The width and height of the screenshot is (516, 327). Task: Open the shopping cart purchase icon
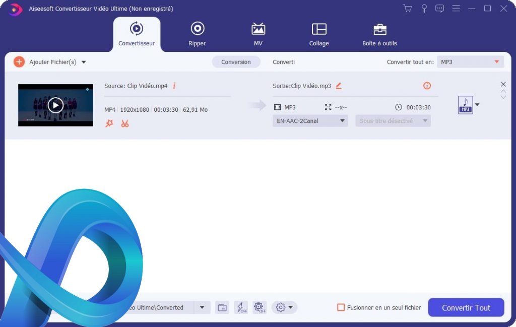point(407,9)
